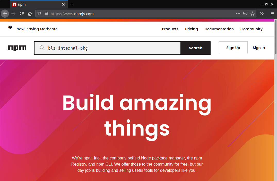The height and width of the screenshot is (181, 277).
Task: Open the tracking protection shield icon
Action: [x=39, y=14]
